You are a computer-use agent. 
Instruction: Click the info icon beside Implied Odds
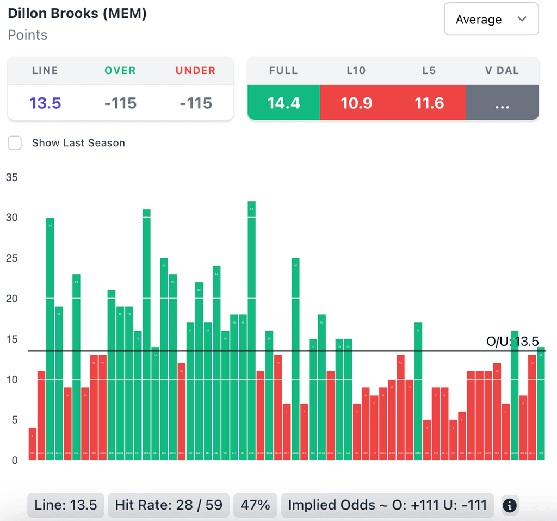point(509,505)
